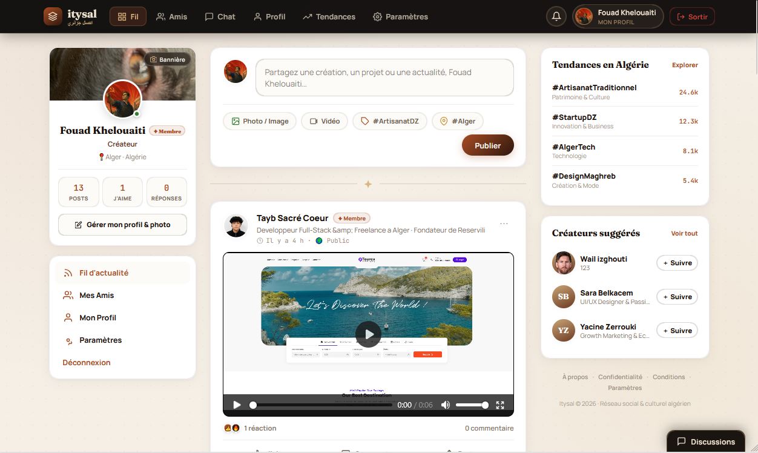This screenshot has width=758, height=453.
Task: Open Chat from the top navigation
Action: pos(220,16)
